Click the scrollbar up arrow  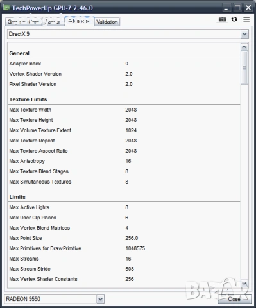pos(244,47)
